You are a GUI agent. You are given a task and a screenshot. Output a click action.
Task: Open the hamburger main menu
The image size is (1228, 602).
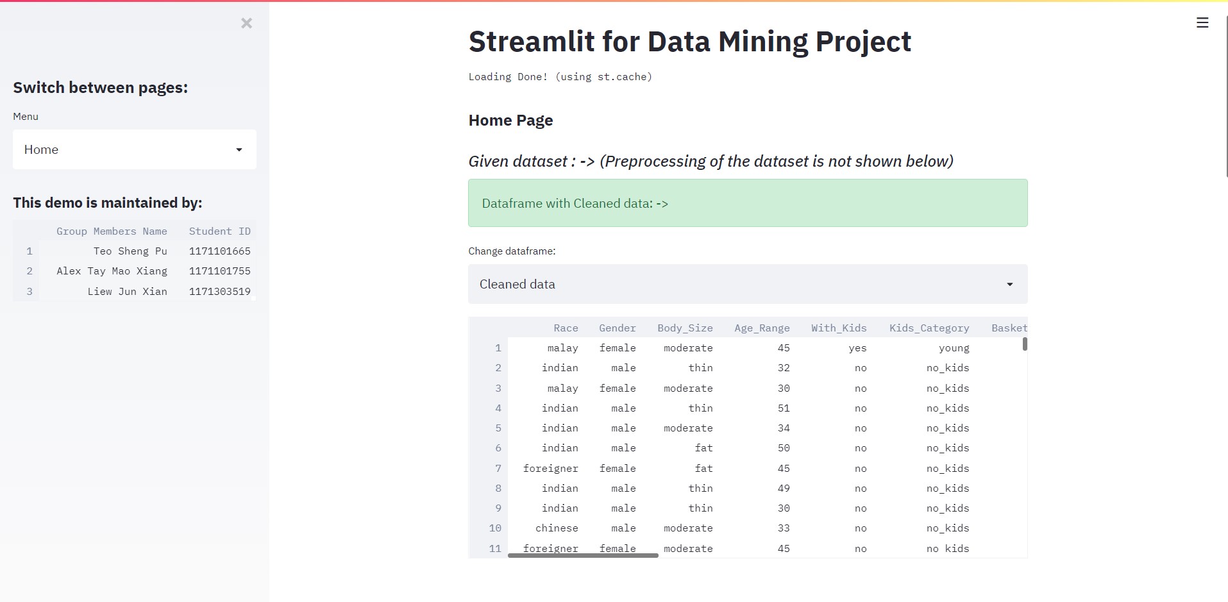pos(1202,22)
